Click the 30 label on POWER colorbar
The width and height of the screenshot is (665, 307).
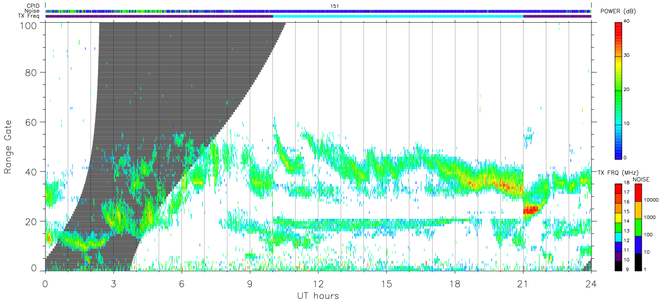[x=627, y=55]
